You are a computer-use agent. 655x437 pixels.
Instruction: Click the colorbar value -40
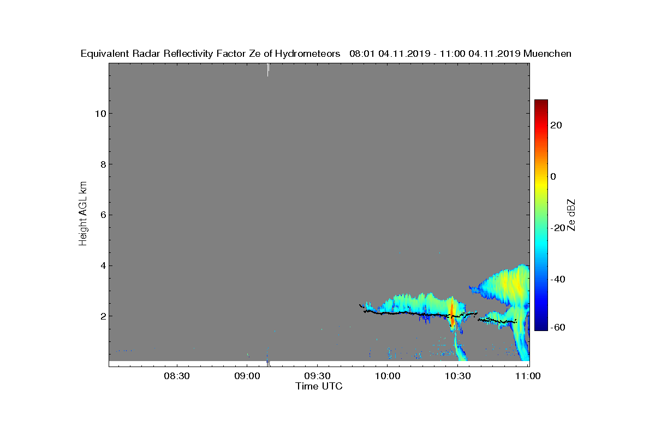[x=557, y=279]
